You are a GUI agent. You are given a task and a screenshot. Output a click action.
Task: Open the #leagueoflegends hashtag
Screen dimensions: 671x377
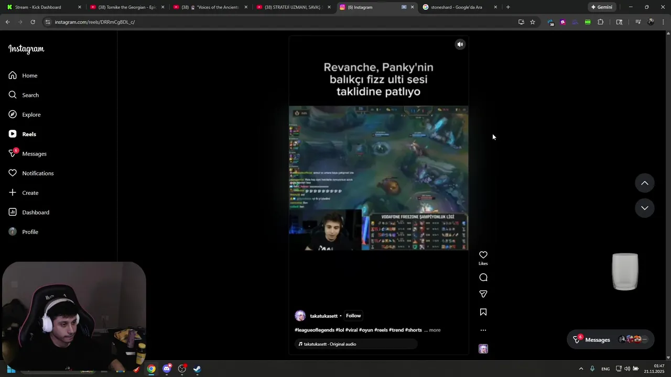(314, 330)
